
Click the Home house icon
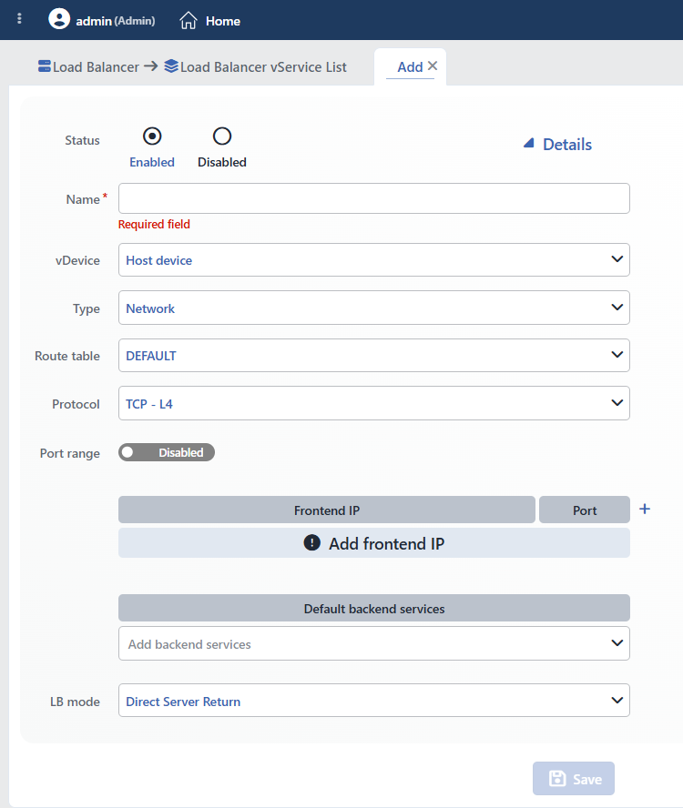tap(189, 21)
